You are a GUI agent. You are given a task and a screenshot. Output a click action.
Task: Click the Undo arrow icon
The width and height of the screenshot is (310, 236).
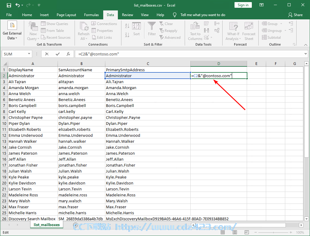(18, 5)
